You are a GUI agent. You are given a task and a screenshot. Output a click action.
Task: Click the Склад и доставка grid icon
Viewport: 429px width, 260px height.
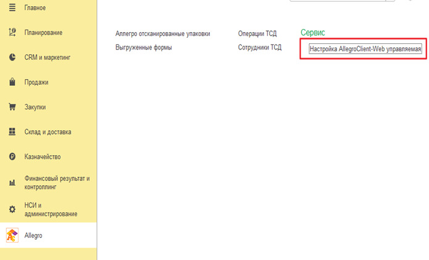12,132
